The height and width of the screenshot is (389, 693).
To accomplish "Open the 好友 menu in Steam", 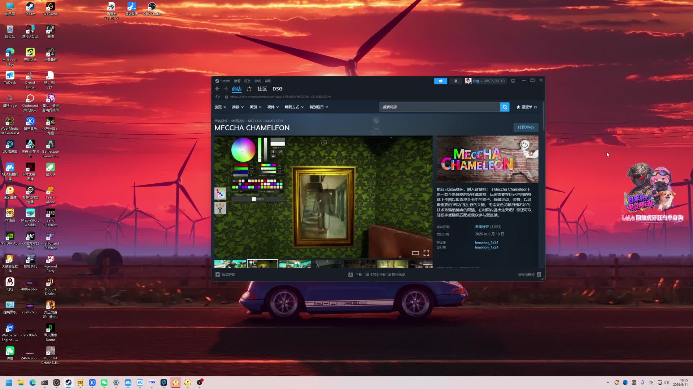I will point(247,81).
